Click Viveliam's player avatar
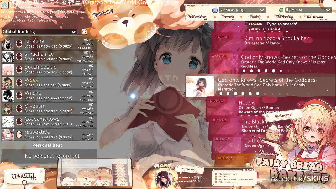This screenshot has height=189, width=336. 8,109
